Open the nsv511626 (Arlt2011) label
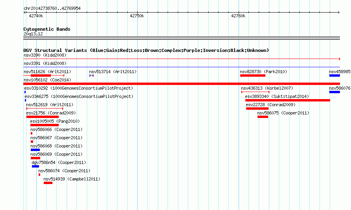 click(47, 72)
